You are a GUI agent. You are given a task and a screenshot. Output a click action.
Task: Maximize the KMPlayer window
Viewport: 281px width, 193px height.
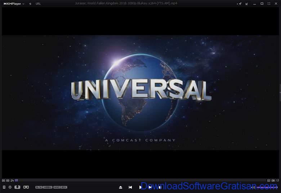click(x=262, y=4)
